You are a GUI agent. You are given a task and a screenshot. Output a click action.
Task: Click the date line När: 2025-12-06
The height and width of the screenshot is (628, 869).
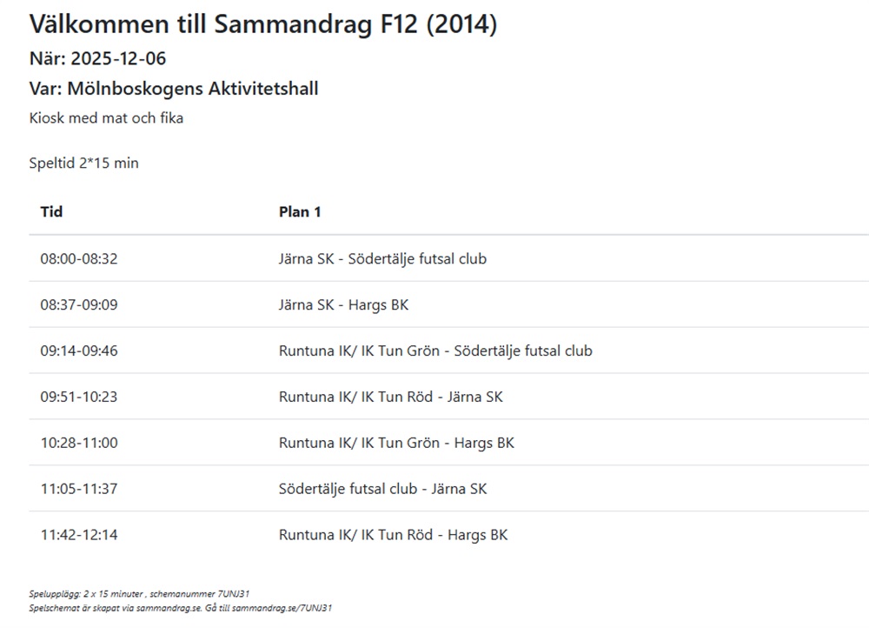point(97,59)
